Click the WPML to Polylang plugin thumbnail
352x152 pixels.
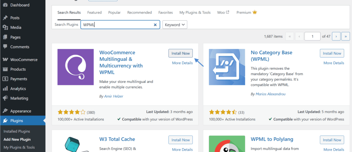point(227,144)
